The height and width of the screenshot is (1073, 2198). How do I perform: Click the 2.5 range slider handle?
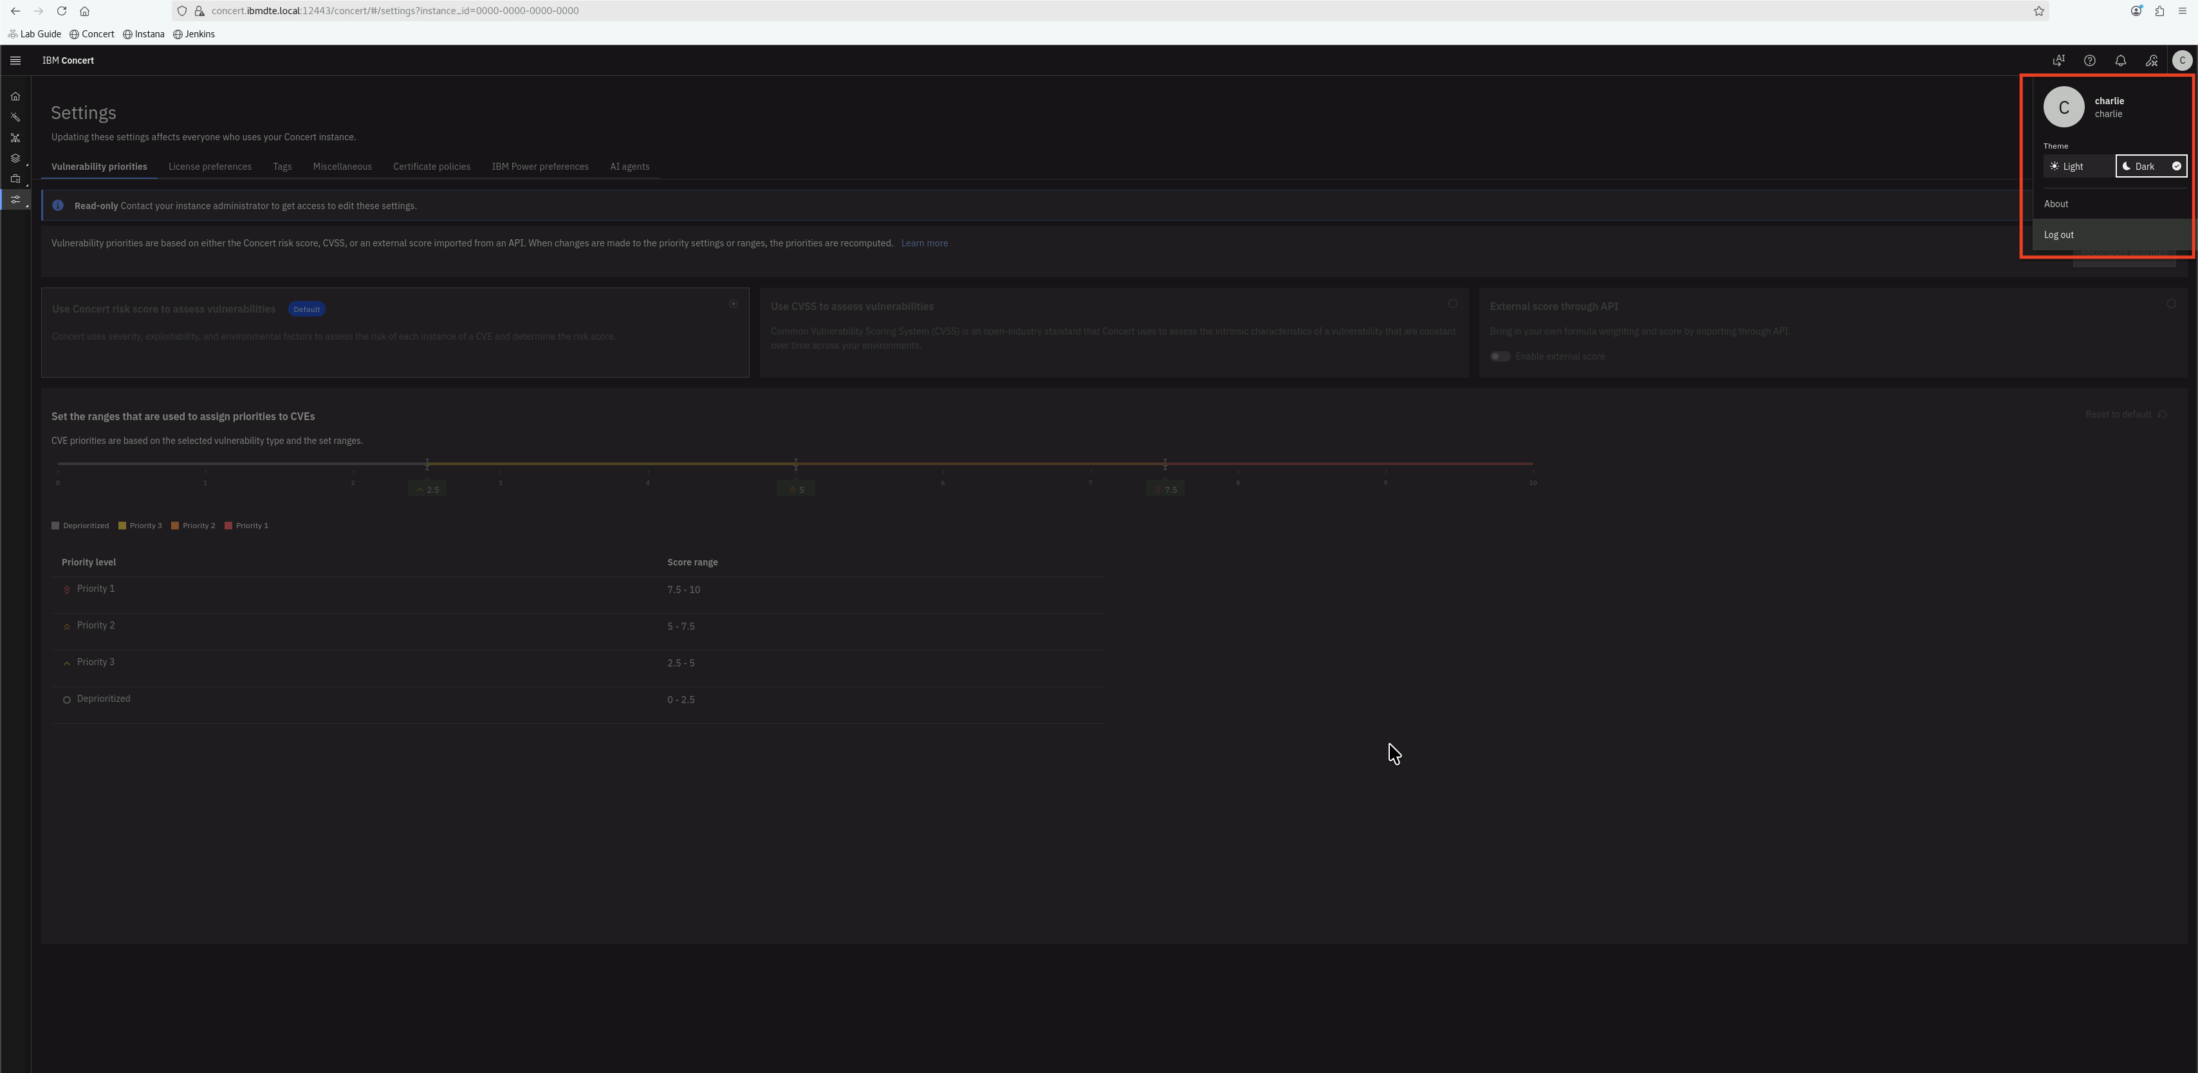[427, 464]
